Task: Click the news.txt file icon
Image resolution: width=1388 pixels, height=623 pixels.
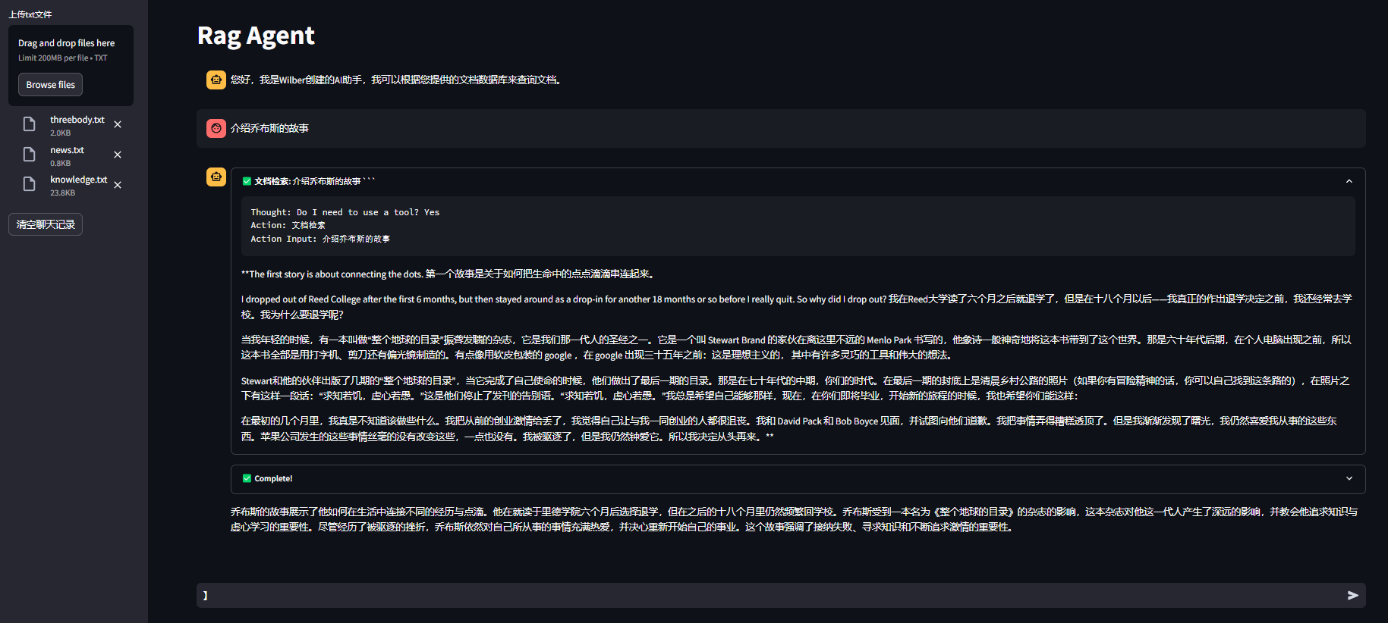Action: 30,155
